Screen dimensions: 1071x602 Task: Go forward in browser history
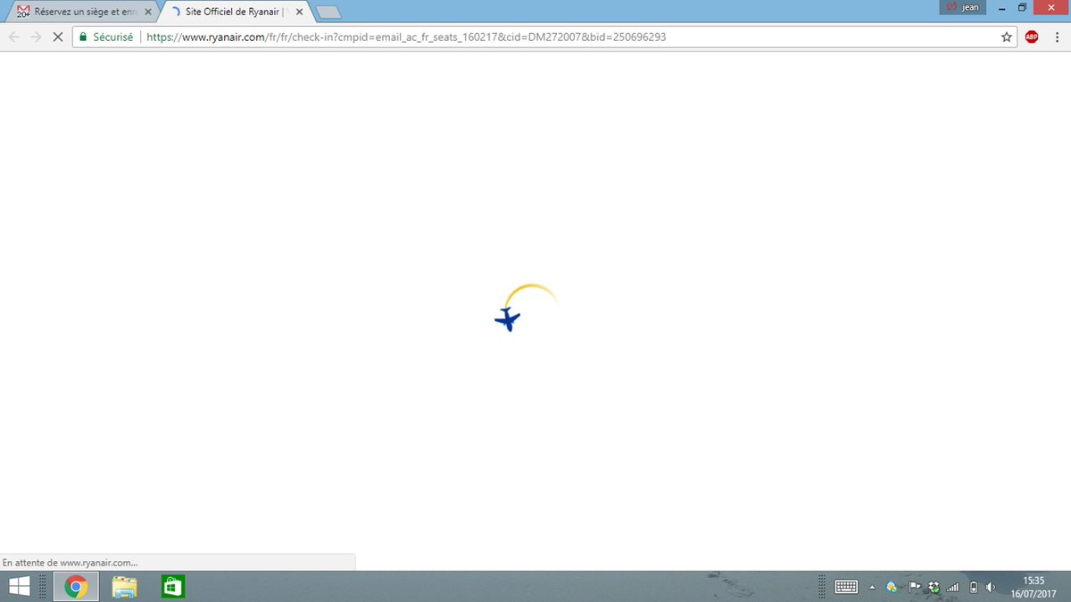click(x=36, y=37)
